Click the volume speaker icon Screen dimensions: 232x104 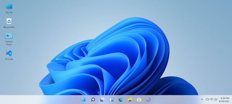(x=215, y=99)
